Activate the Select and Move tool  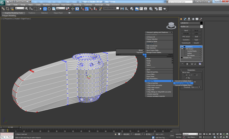[45, 9]
